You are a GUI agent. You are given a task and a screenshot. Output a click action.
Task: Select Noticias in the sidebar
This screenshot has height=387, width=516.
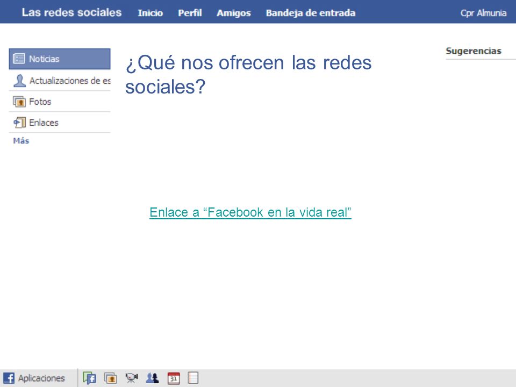(x=60, y=59)
